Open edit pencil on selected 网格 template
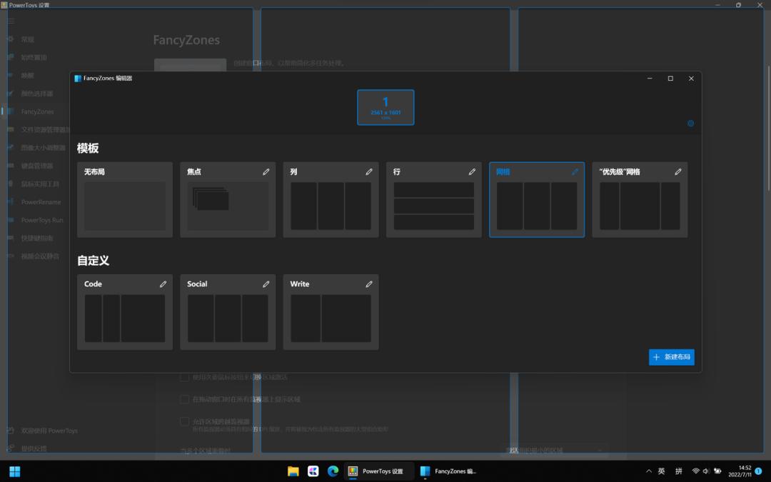 click(575, 171)
